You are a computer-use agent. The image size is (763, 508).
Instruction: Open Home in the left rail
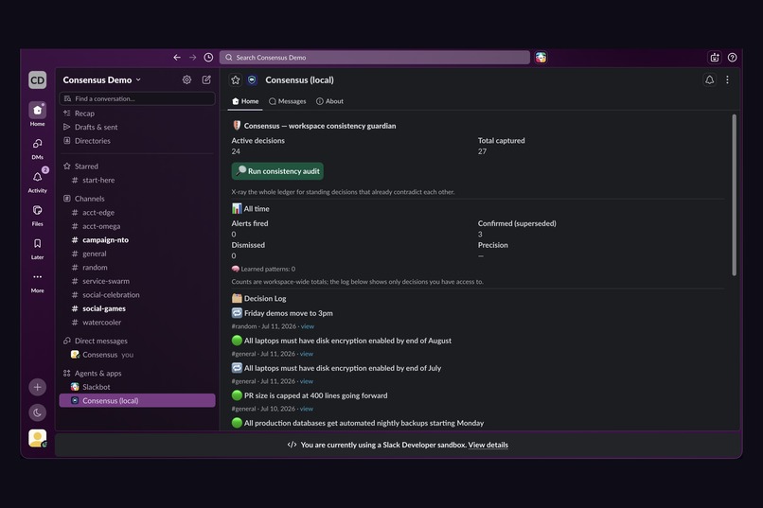coord(38,114)
